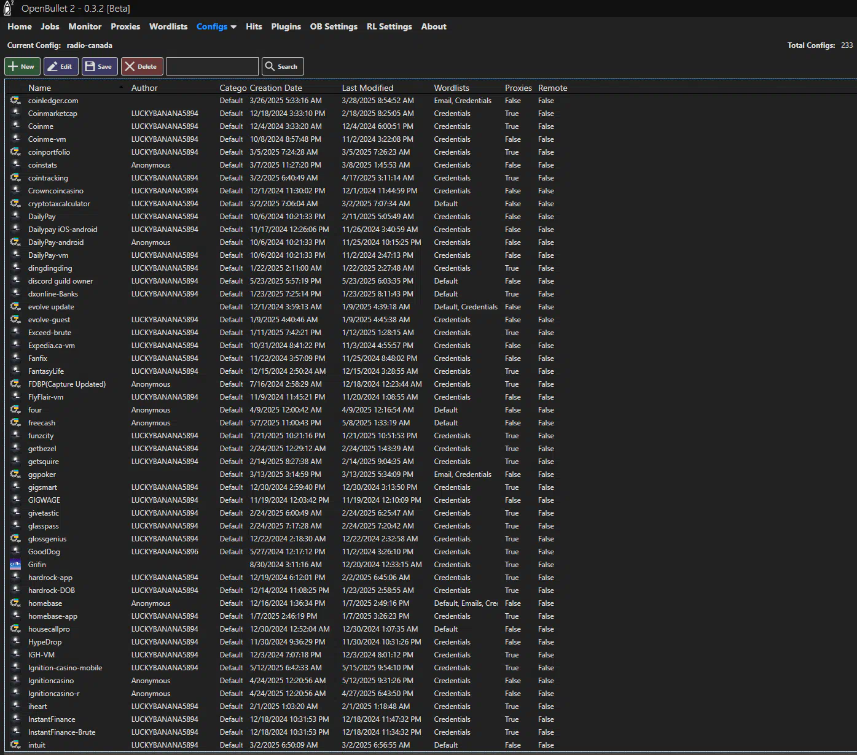Select the dxonline-Banks config name
Screen dimensions: 857x755
[x=53, y=293]
